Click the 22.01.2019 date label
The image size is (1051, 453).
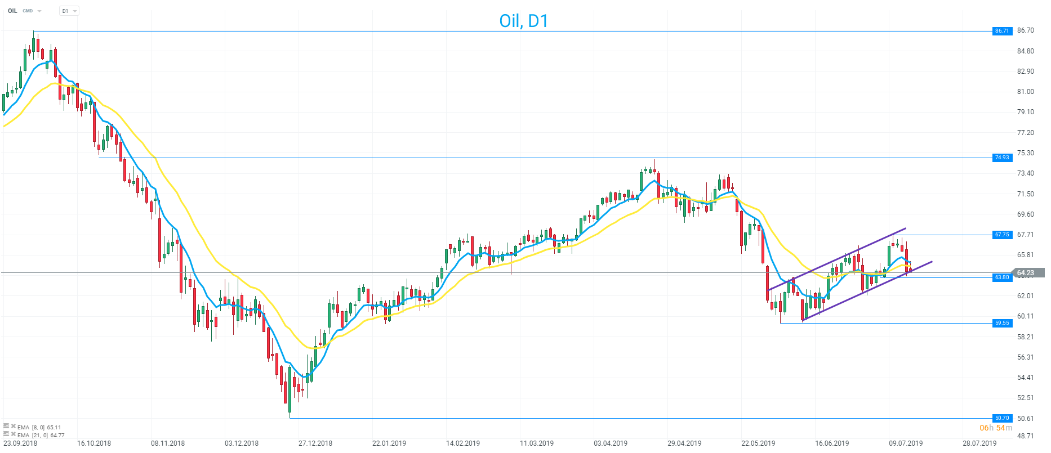click(389, 443)
